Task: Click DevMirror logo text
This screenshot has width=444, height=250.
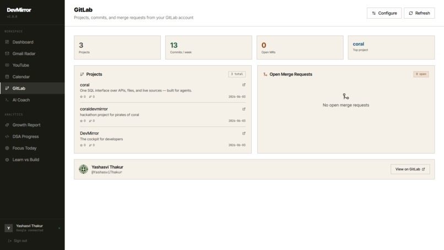Action: 19,10
